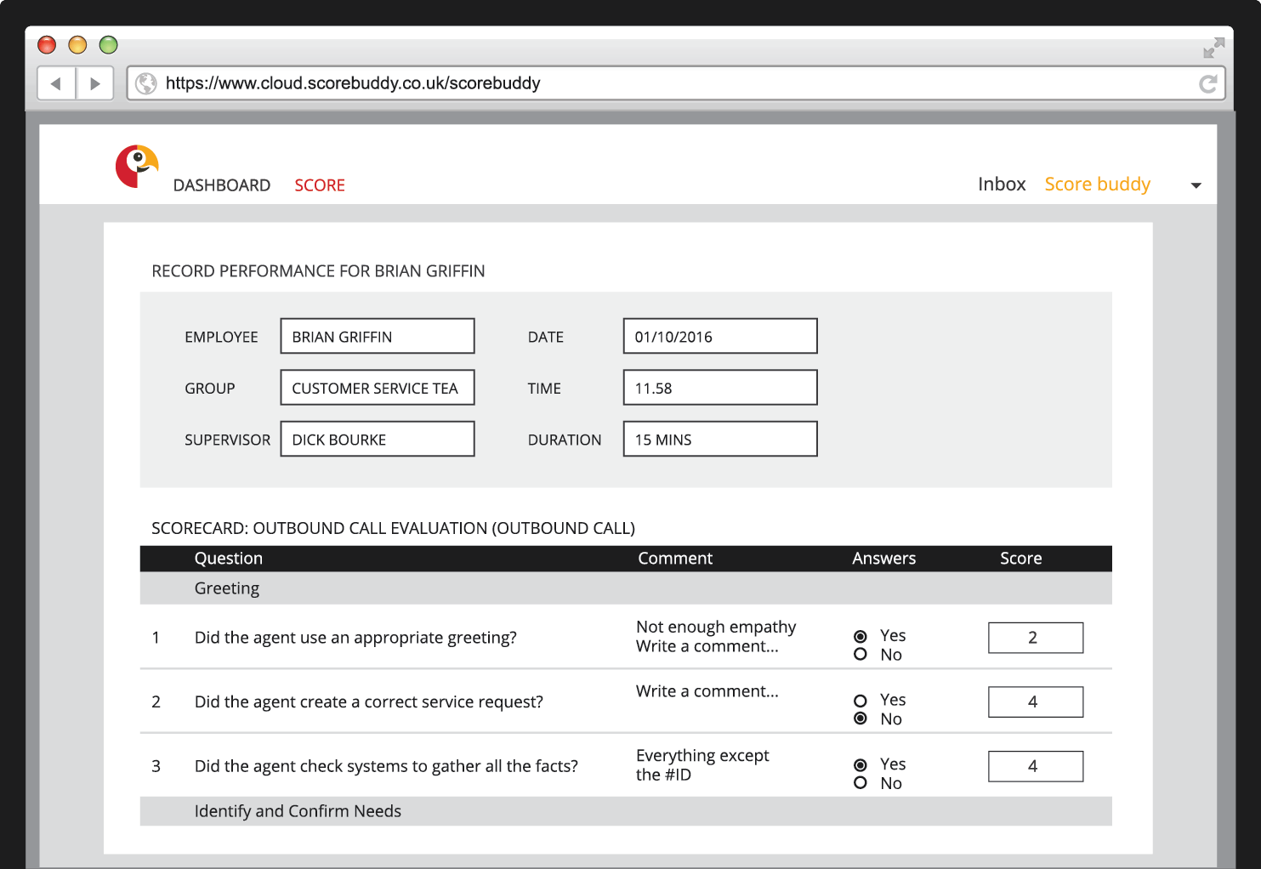Select No for the appropriate greeting question
The height and width of the screenshot is (869, 1261).
861,655
